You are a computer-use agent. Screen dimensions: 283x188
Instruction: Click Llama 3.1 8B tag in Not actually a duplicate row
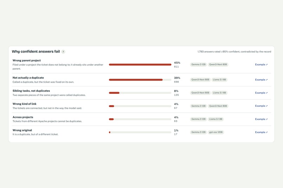219,79
